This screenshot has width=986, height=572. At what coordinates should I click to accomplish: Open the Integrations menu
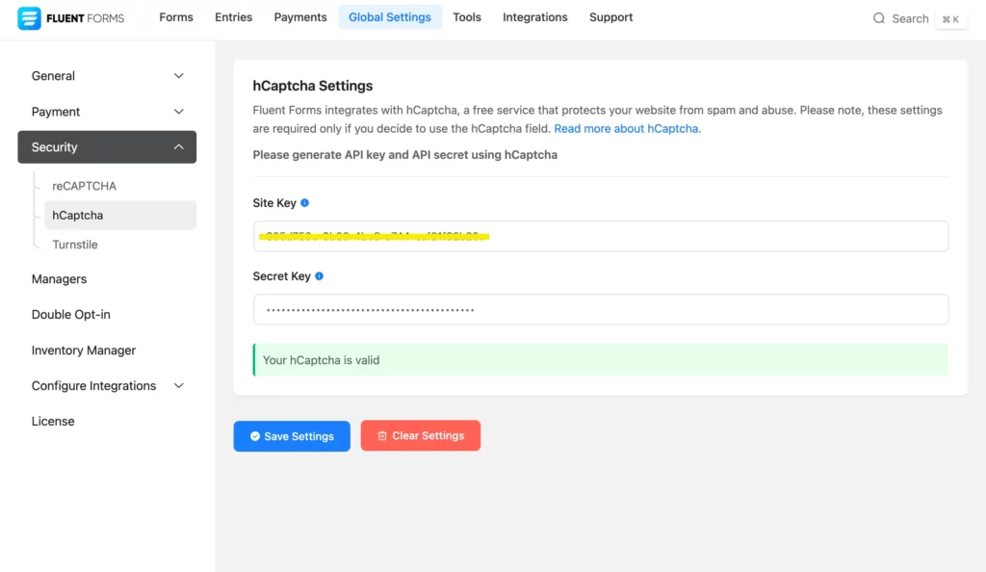[535, 17]
